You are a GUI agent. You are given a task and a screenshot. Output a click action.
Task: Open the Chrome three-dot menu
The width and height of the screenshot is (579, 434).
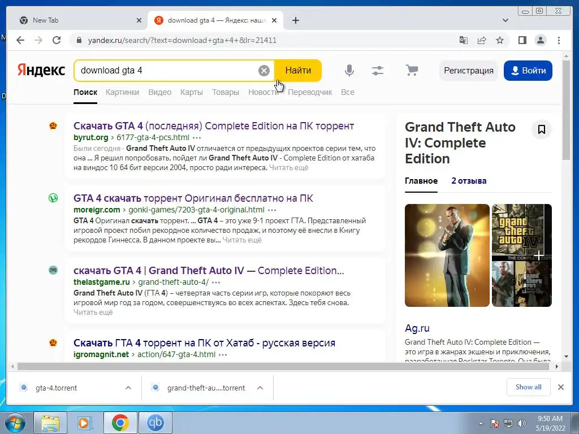559,40
